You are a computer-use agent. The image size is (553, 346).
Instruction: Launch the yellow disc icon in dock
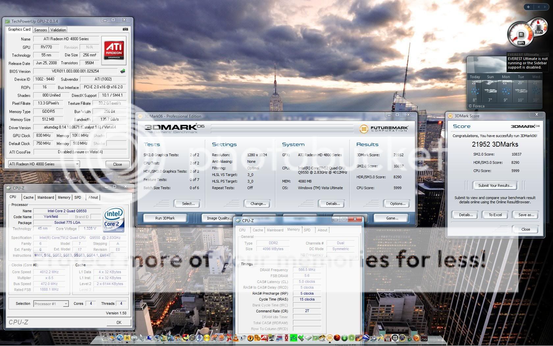(x=207, y=338)
